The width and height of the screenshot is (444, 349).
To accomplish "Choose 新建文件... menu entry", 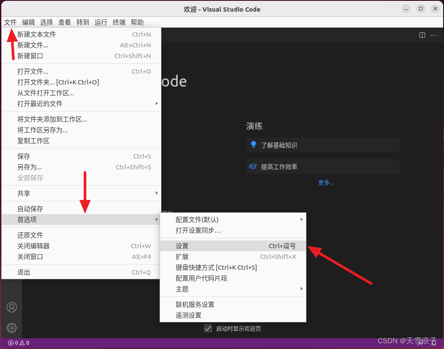I will point(81,45).
